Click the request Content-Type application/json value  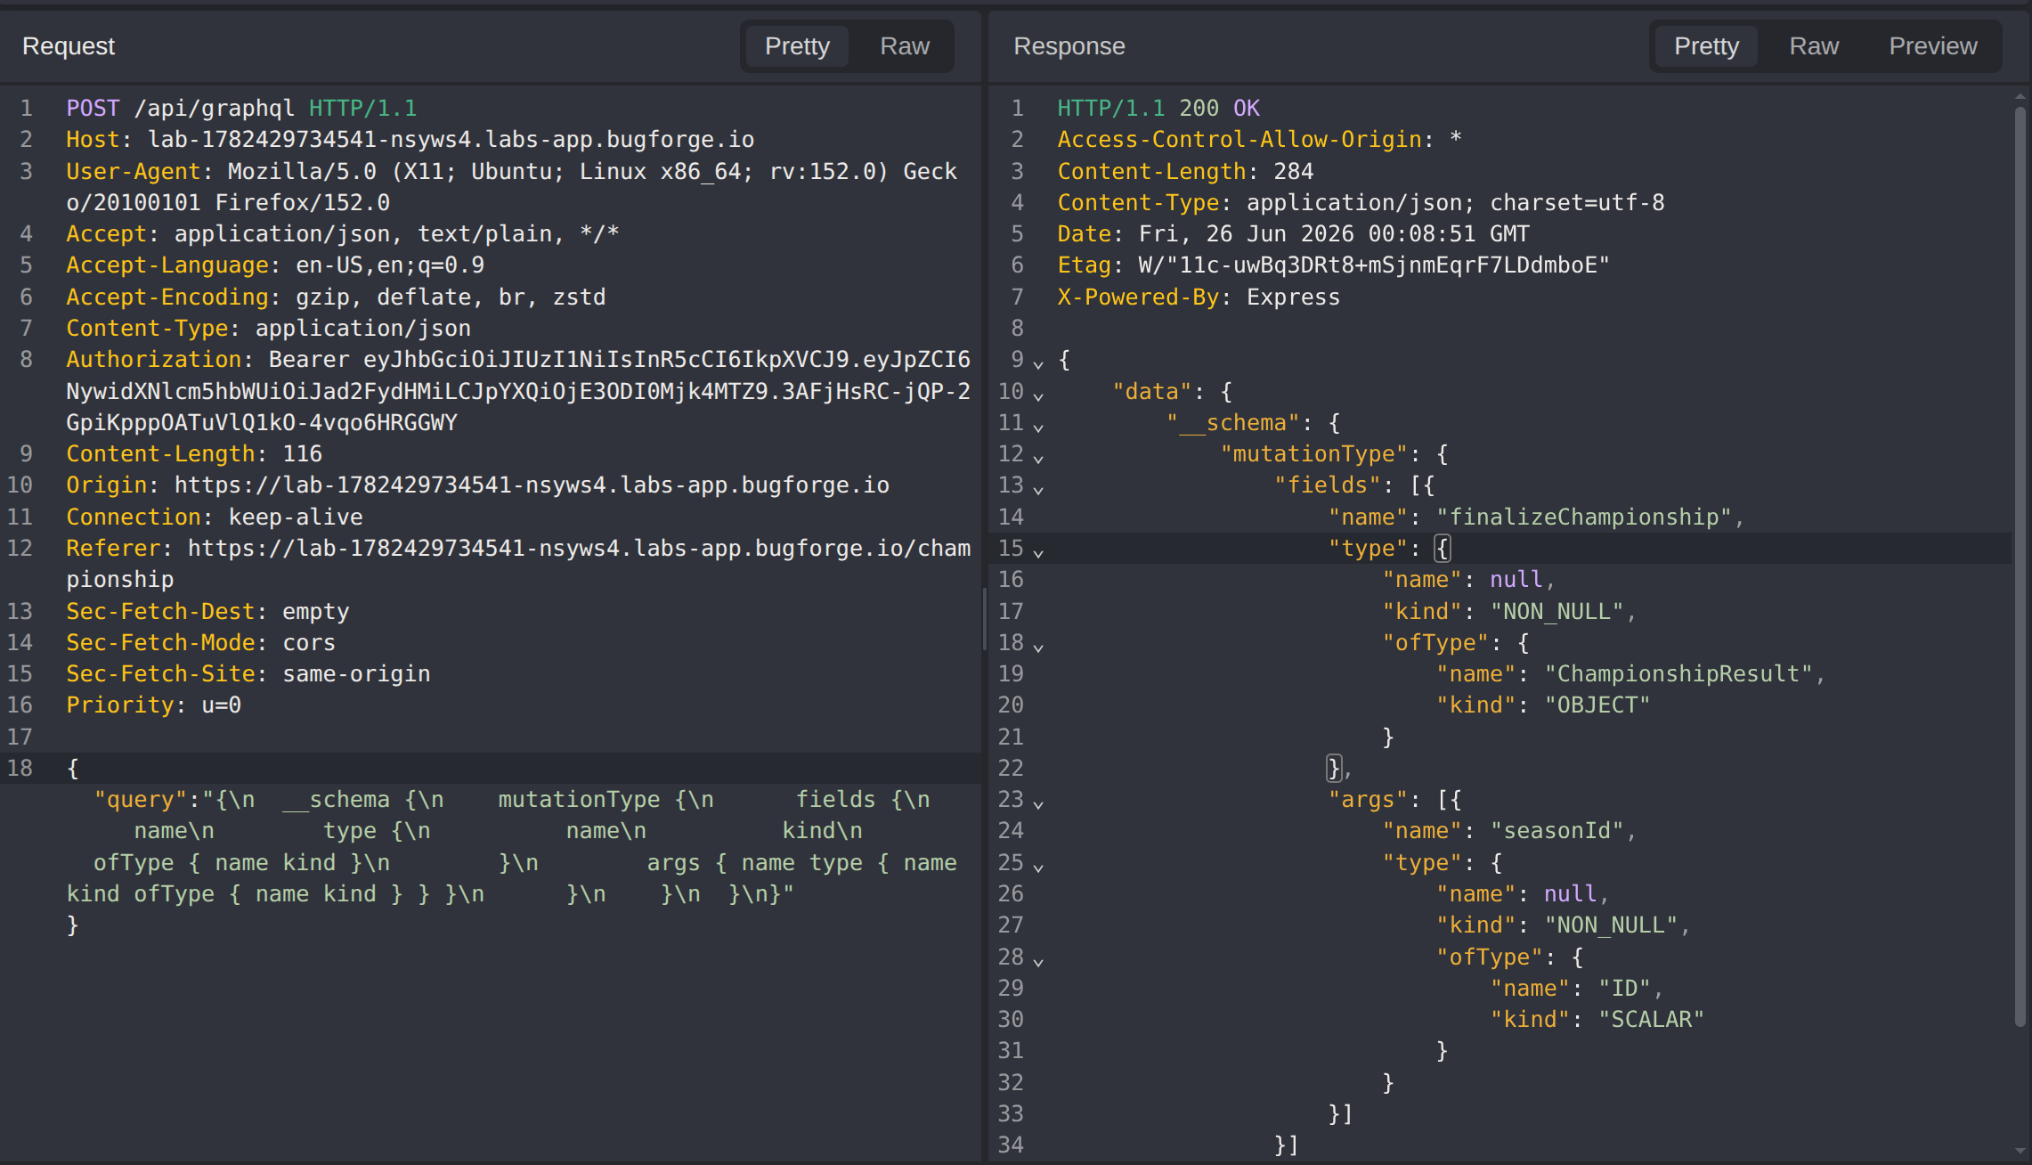coord(363,329)
